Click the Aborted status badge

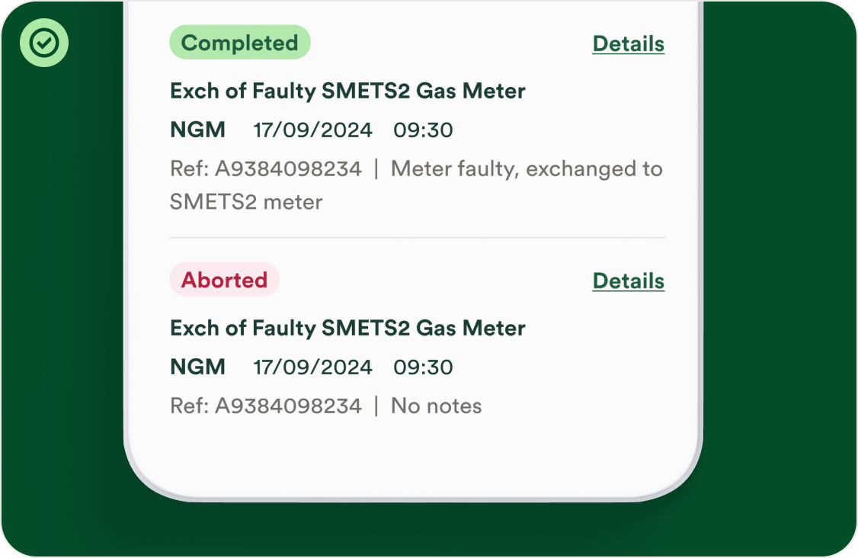click(224, 280)
